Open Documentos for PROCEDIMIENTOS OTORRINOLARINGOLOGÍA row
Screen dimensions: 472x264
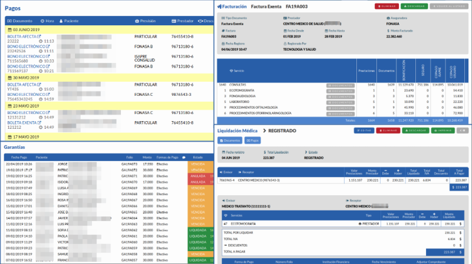coord(340,114)
